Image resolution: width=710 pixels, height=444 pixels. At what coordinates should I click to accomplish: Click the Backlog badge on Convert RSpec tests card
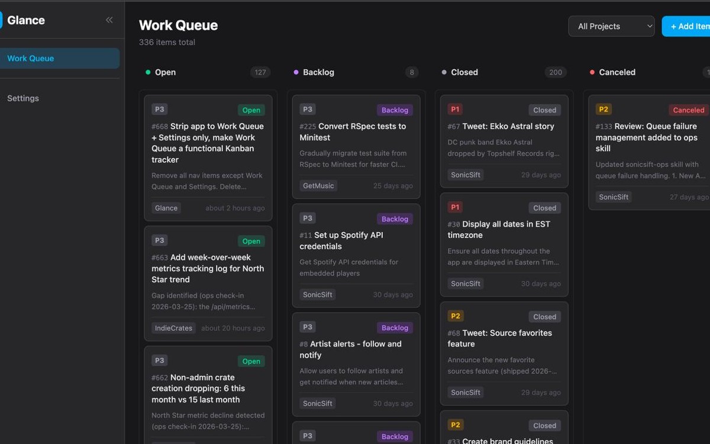click(x=395, y=110)
